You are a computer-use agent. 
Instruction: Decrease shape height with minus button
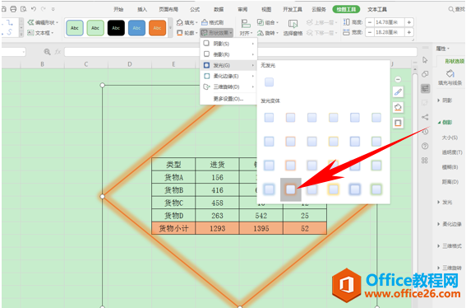pyautogui.click(x=370, y=22)
